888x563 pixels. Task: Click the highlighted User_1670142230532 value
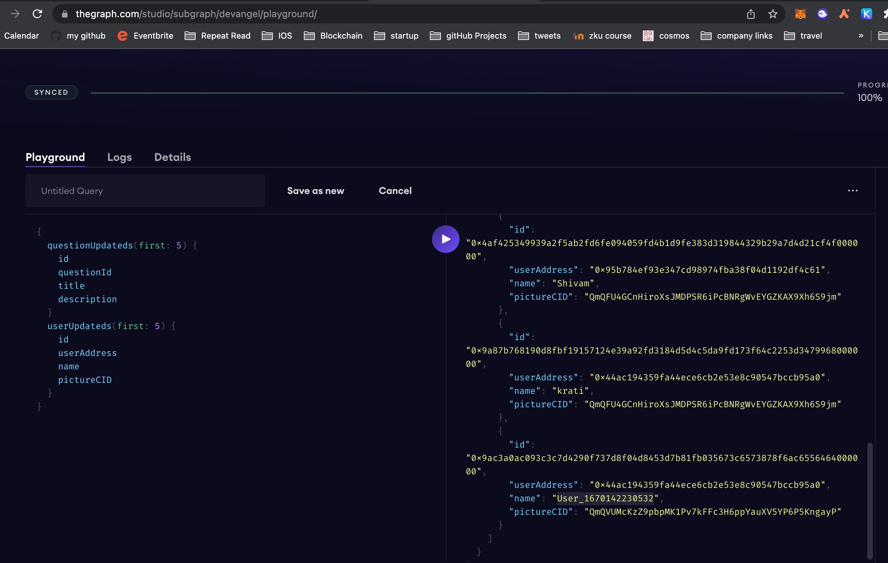tap(605, 498)
